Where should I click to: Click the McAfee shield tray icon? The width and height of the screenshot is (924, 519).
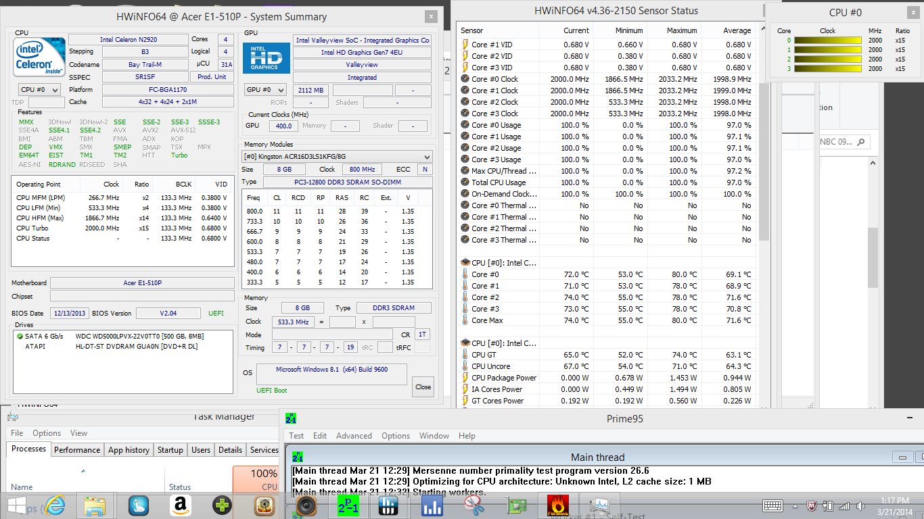click(812, 505)
